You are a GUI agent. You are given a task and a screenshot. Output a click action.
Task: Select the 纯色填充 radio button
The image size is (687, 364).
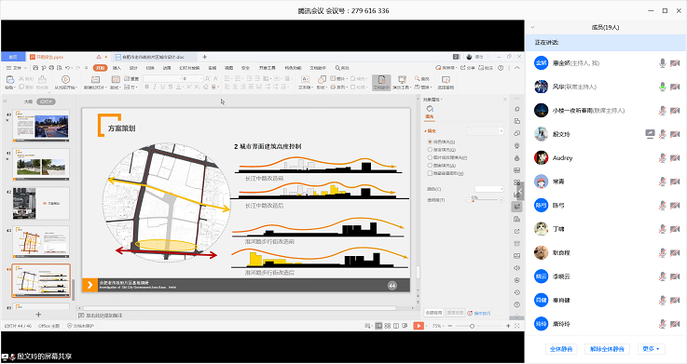click(430, 142)
